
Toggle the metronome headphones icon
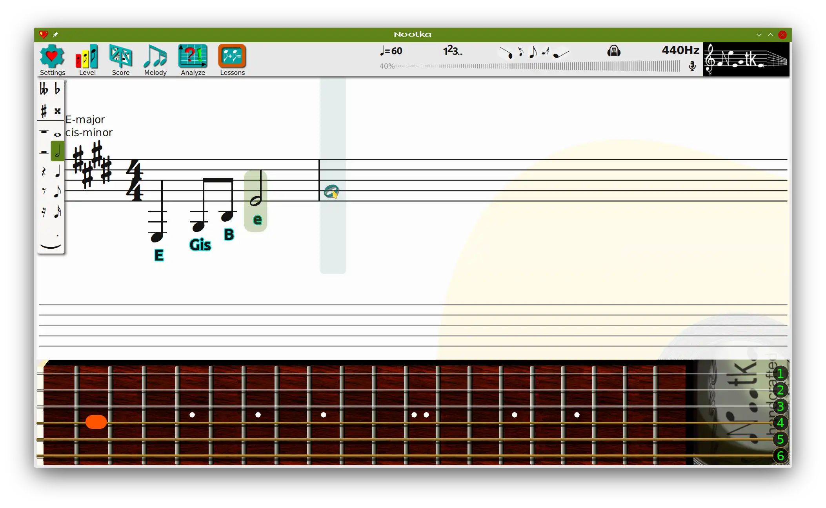coord(613,51)
